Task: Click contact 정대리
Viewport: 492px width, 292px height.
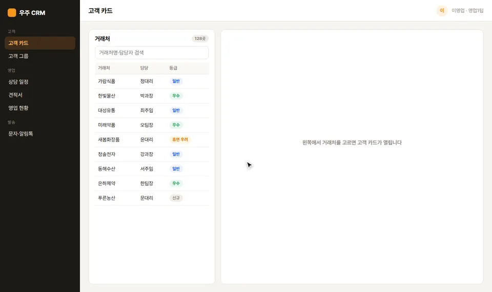Action: tap(147, 81)
